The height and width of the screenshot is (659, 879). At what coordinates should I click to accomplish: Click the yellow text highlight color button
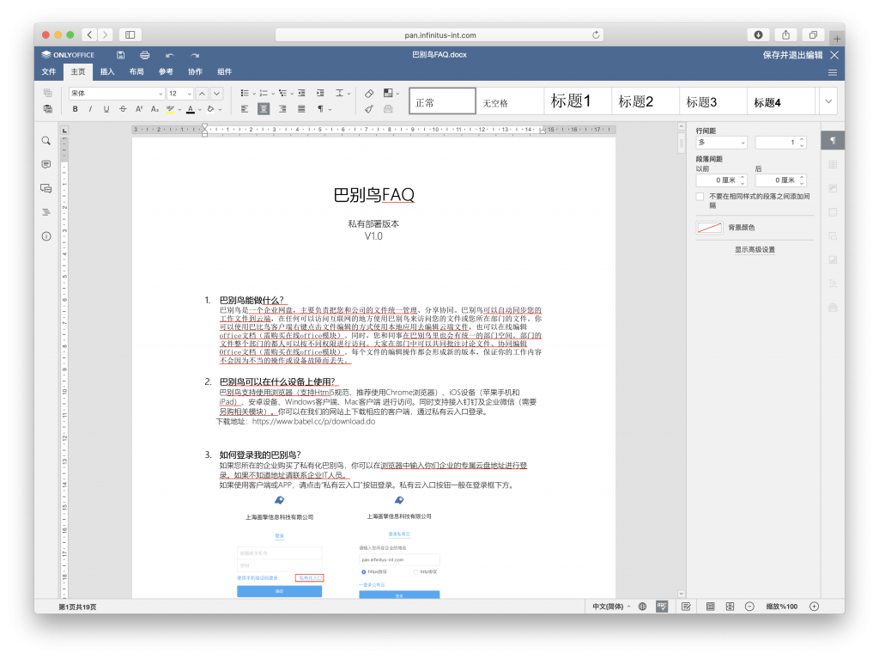pos(171,109)
